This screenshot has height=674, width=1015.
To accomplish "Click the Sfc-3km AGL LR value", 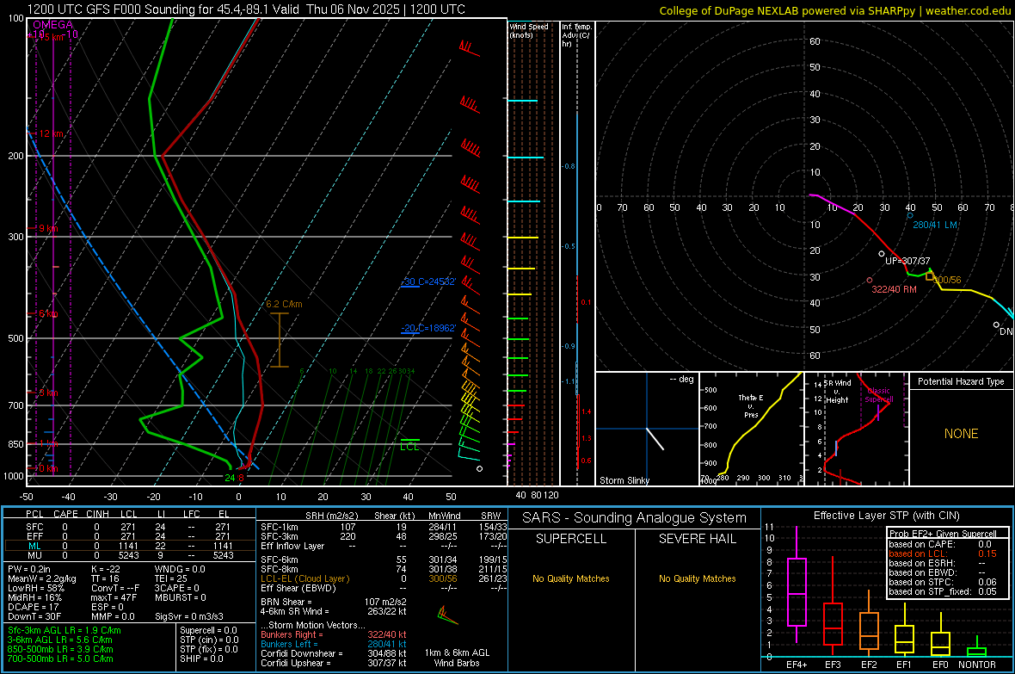I will click(65, 630).
